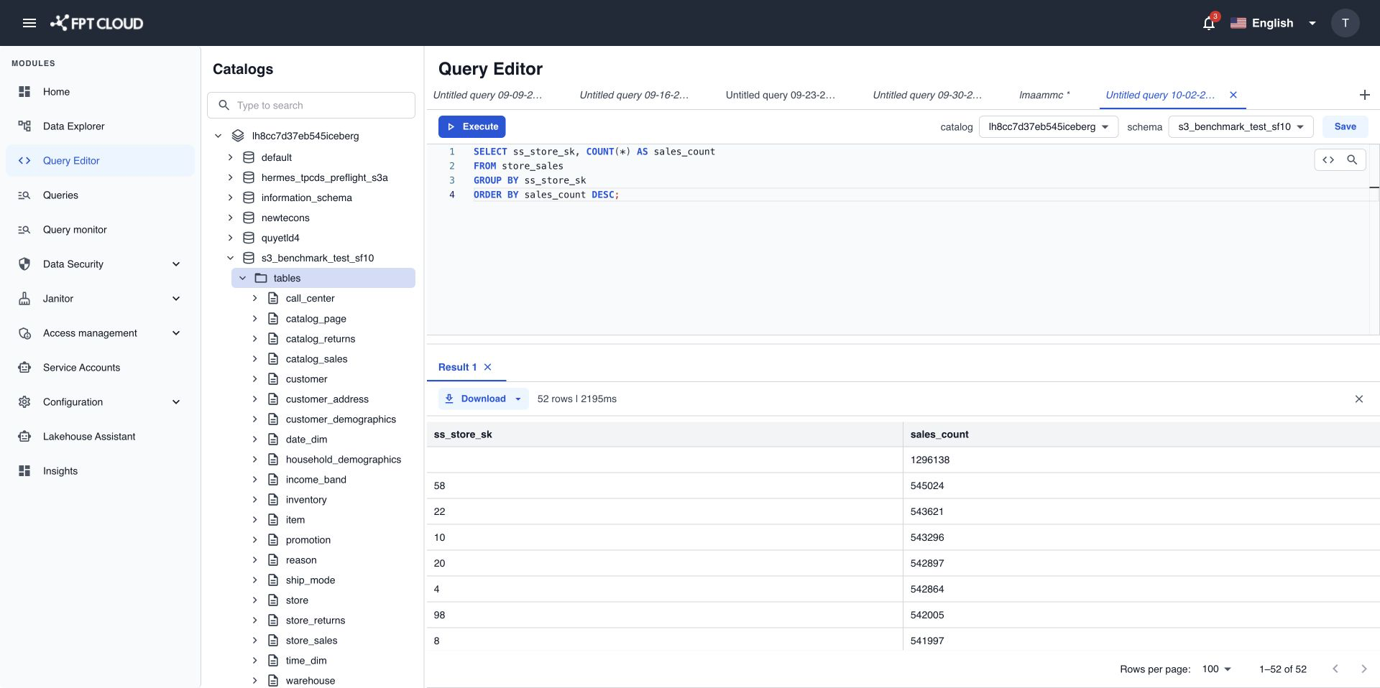Screen dimensions: 1380x688
Task: Click the search icon in editor
Action: pos(1352,159)
